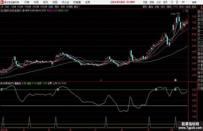Expand the 更多 periods dropdown

pos(77,7)
